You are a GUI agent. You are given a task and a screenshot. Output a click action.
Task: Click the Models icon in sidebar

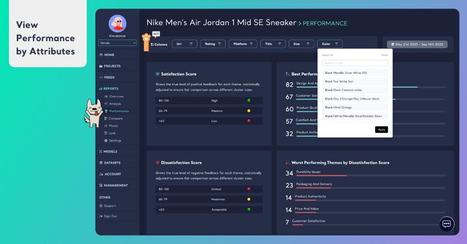pos(101,152)
